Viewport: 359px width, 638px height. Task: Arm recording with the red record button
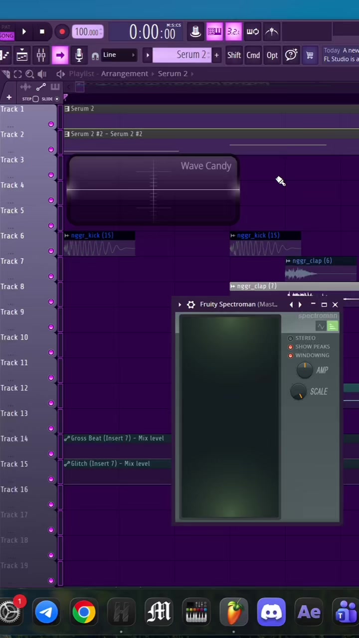pyautogui.click(x=62, y=32)
